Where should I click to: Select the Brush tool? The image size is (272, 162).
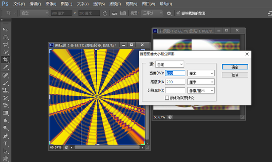(x=6, y=83)
